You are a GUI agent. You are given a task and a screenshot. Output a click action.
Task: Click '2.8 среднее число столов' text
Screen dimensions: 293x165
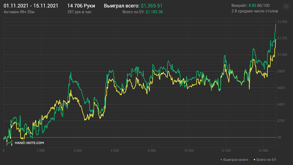254,11
